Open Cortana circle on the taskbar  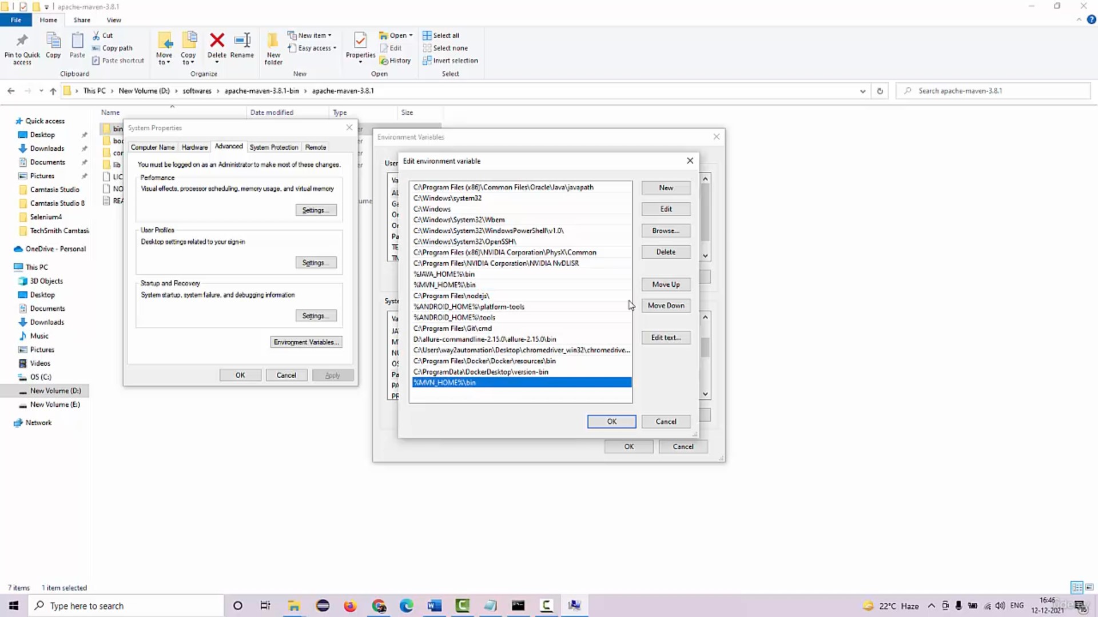pos(238,606)
